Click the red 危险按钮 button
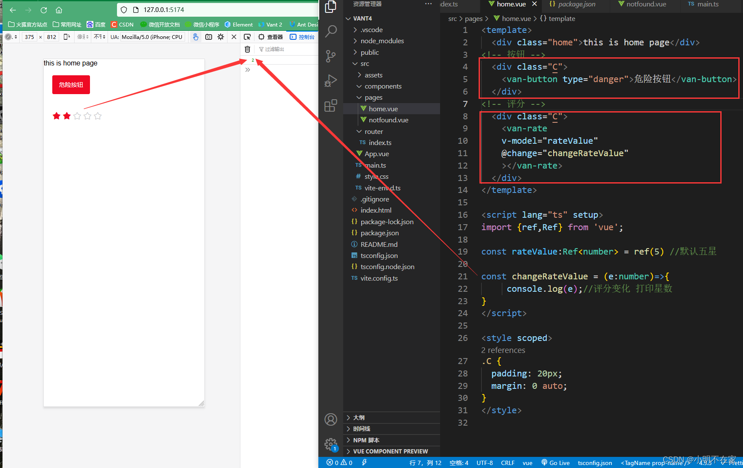Image resolution: width=743 pixels, height=468 pixels. [x=71, y=85]
